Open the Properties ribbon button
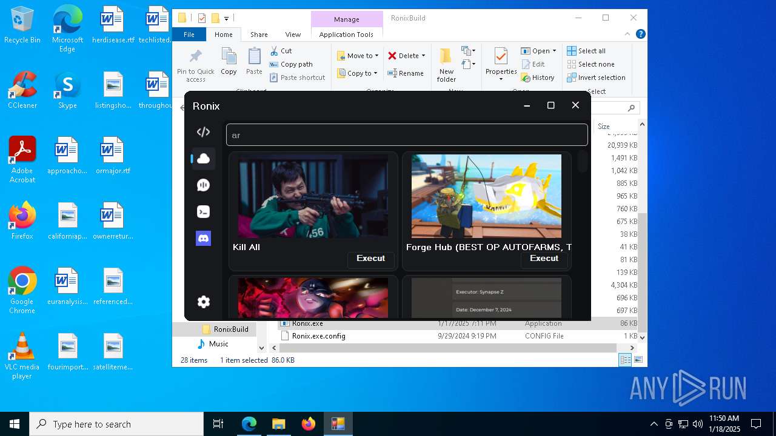The image size is (776, 436). [501, 64]
